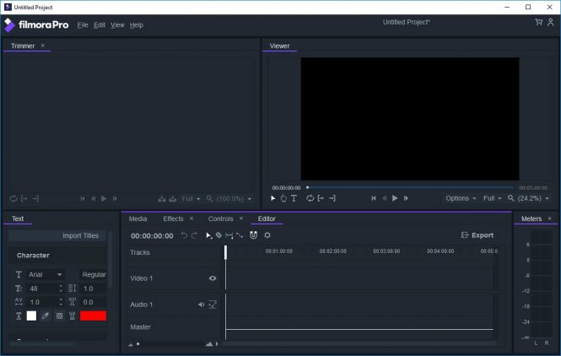This screenshot has height=356, width=561.
Task: Switch to the Effects tab
Action: coord(173,218)
